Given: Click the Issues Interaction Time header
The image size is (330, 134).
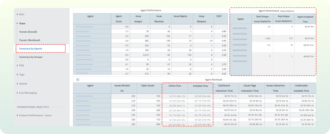Looking at the screenshot, I should tap(277, 88).
